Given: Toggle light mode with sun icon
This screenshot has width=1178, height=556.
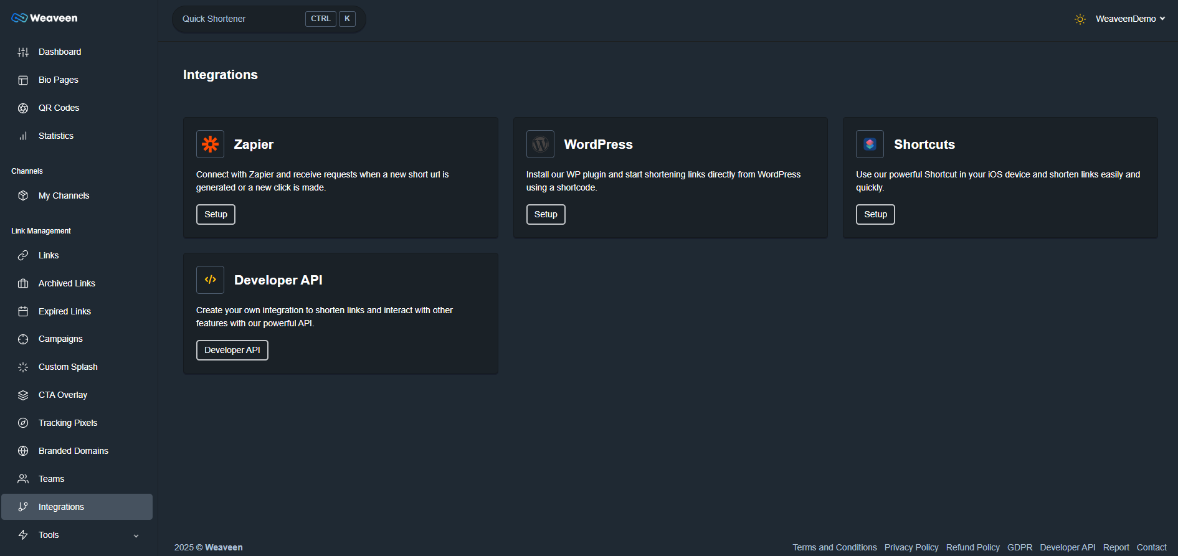Looking at the screenshot, I should [x=1080, y=19].
